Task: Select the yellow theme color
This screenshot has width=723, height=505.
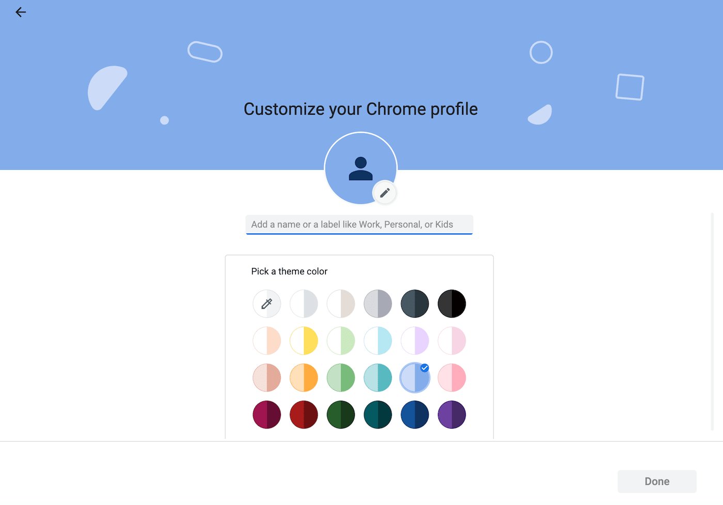Action: tap(304, 341)
